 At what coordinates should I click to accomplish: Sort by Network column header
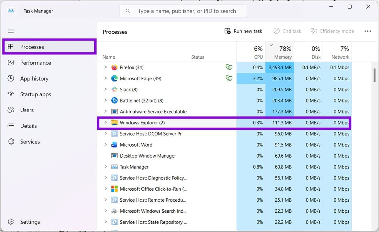pyautogui.click(x=337, y=52)
